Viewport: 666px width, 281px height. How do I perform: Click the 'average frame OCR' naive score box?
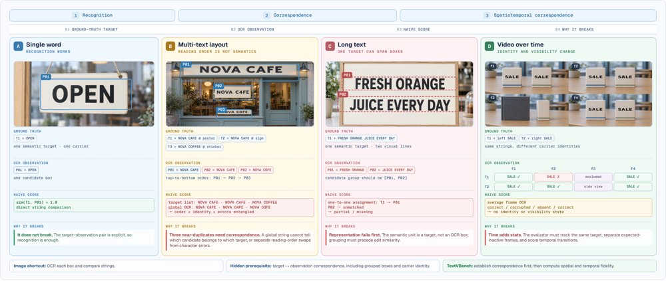pos(568,208)
